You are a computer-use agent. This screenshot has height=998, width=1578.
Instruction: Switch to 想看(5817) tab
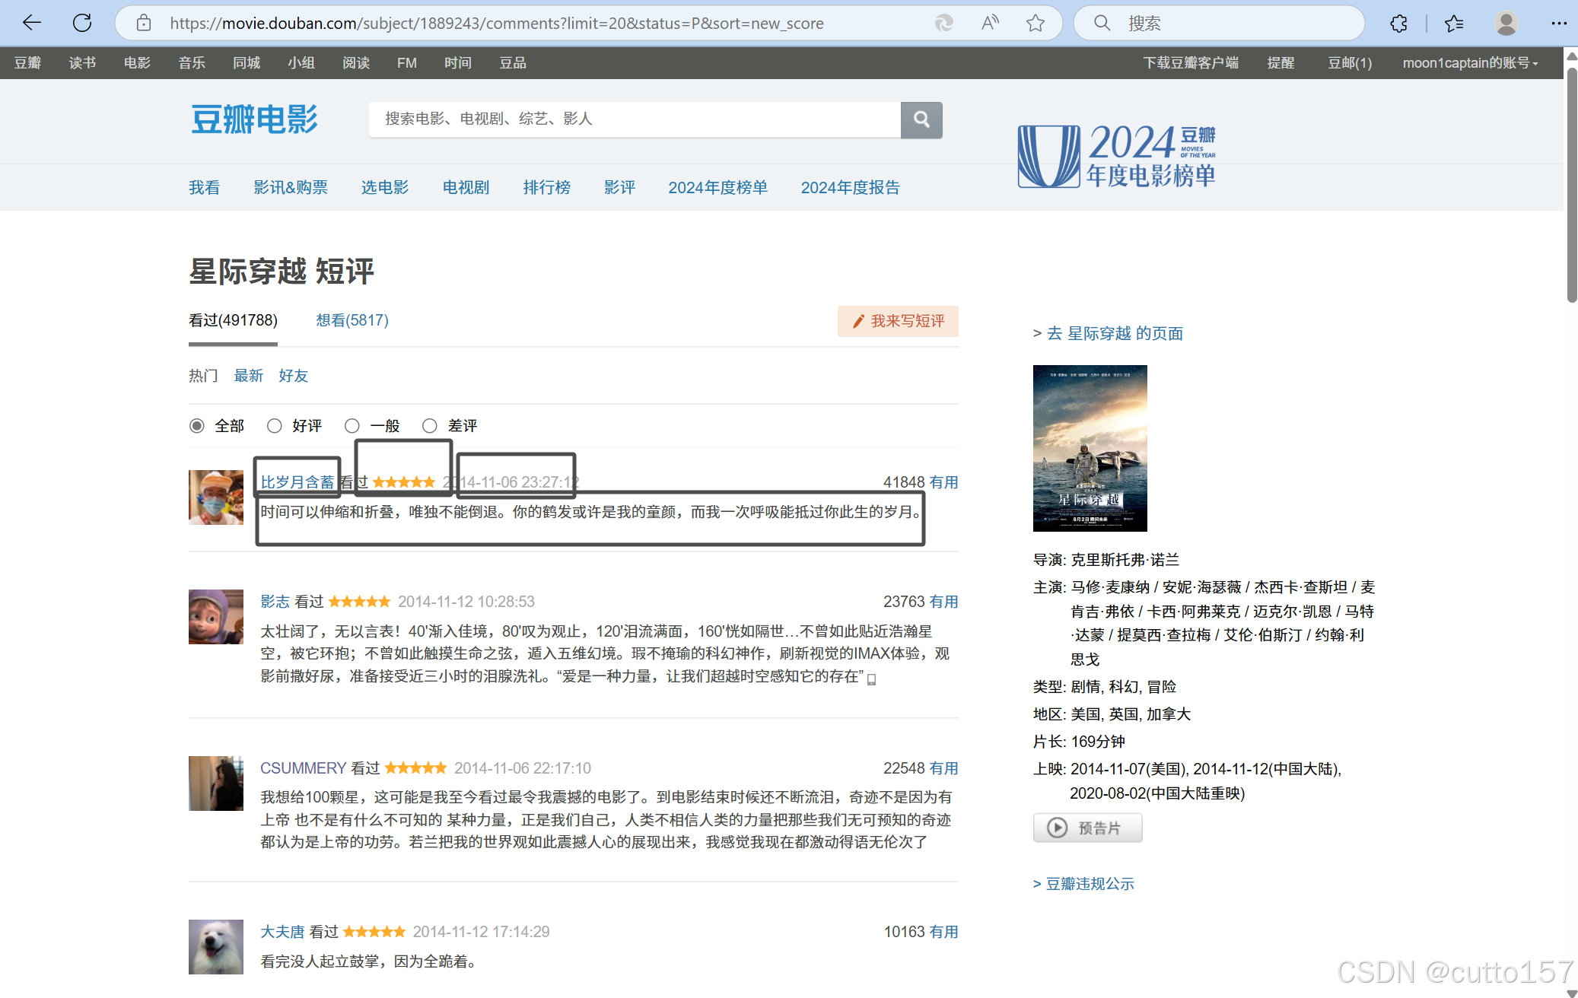(x=352, y=320)
